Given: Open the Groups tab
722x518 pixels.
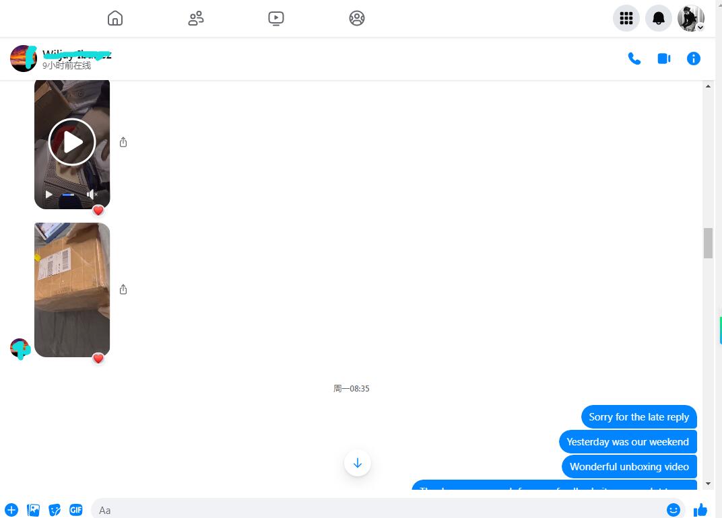Looking at the screenshot, I should [x=357, y=18].
